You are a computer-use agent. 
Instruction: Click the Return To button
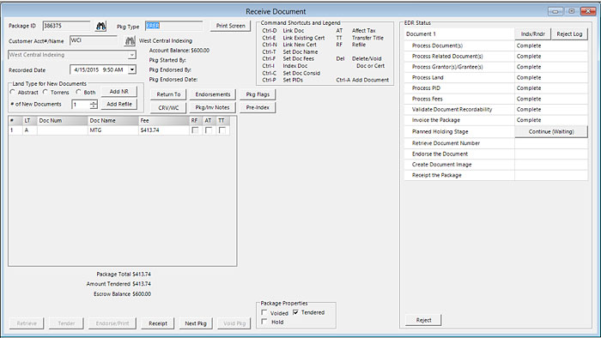point(168,94)
